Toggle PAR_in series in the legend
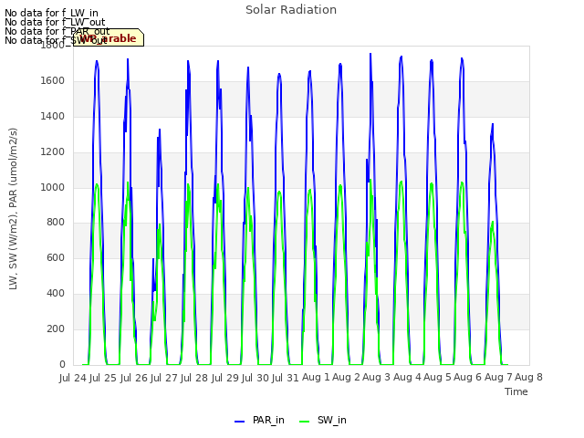This screenshot has height=438, width=584. 259,420
